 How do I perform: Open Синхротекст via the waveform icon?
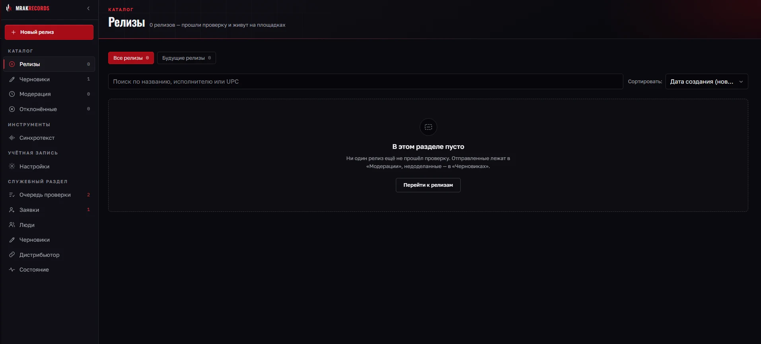[12, 138]
